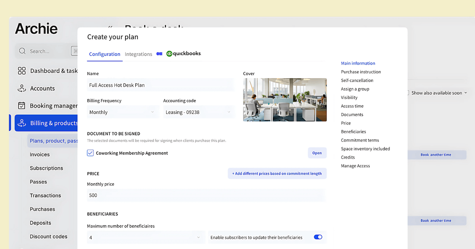Click the Archie logo
This screenshot has width=475, height=249.
36,29
